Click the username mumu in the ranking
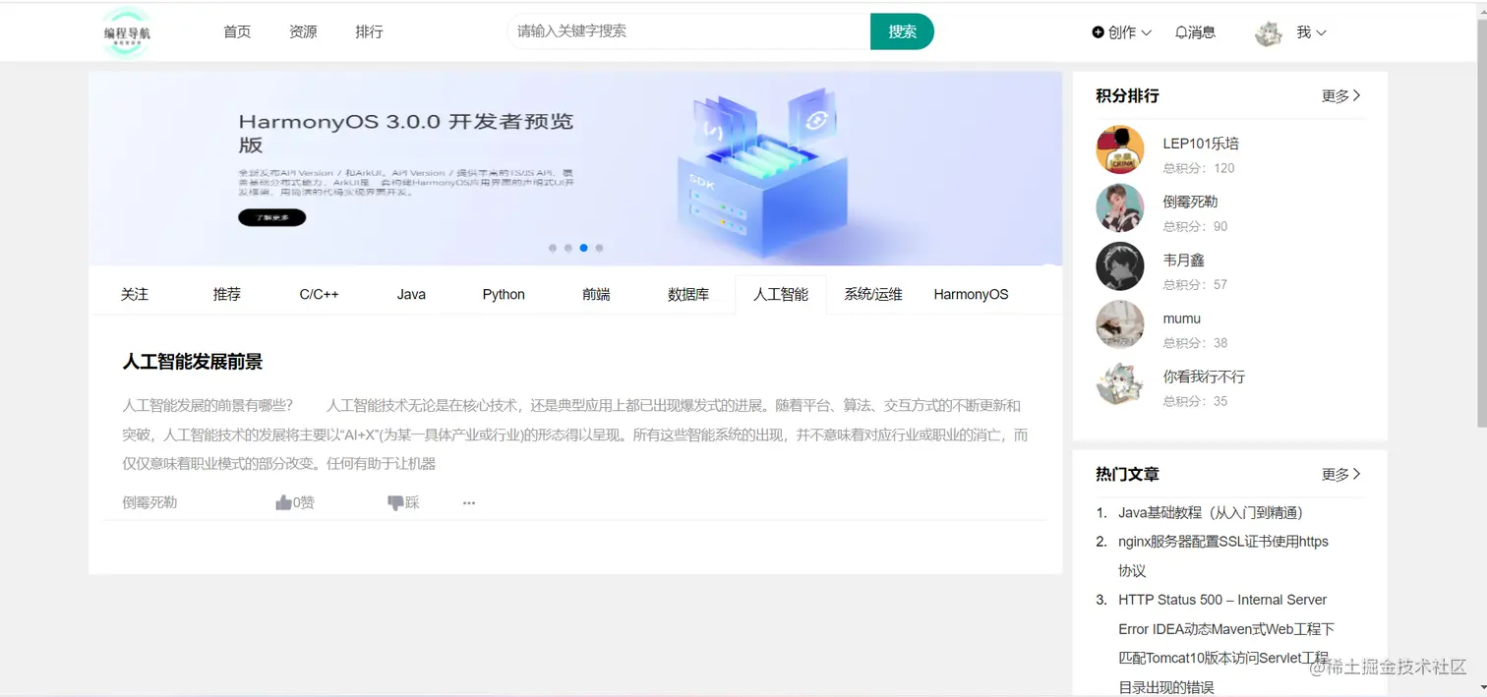The image size is (1487, 697). pyautogui.click(x=1182, y=319)
